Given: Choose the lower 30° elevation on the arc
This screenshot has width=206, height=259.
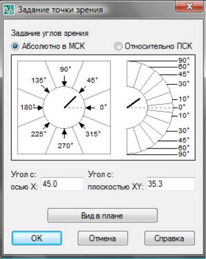Looking at the screenshot, I should (x=184, y=130).
